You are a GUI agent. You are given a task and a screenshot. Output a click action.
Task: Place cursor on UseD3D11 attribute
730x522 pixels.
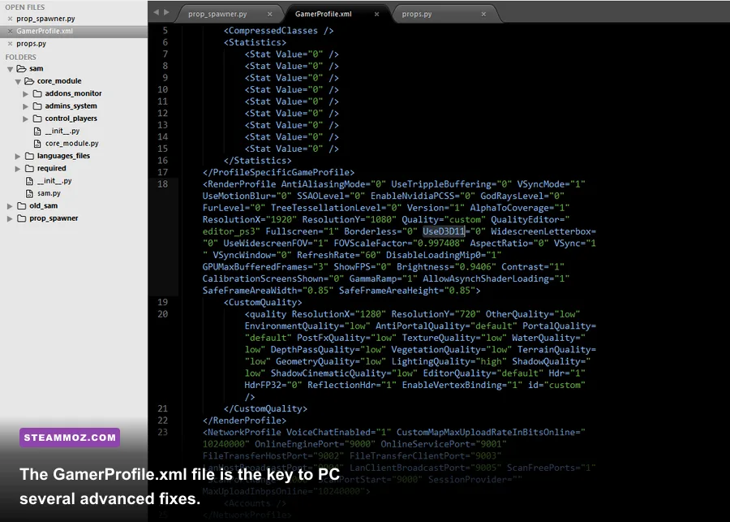click(x=444, y=231)
